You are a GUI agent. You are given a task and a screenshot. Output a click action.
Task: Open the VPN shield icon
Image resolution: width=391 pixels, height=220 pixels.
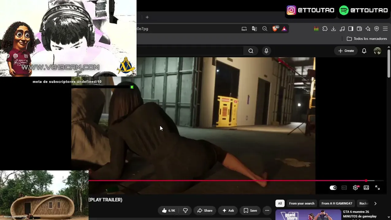[x=377, y=29]
